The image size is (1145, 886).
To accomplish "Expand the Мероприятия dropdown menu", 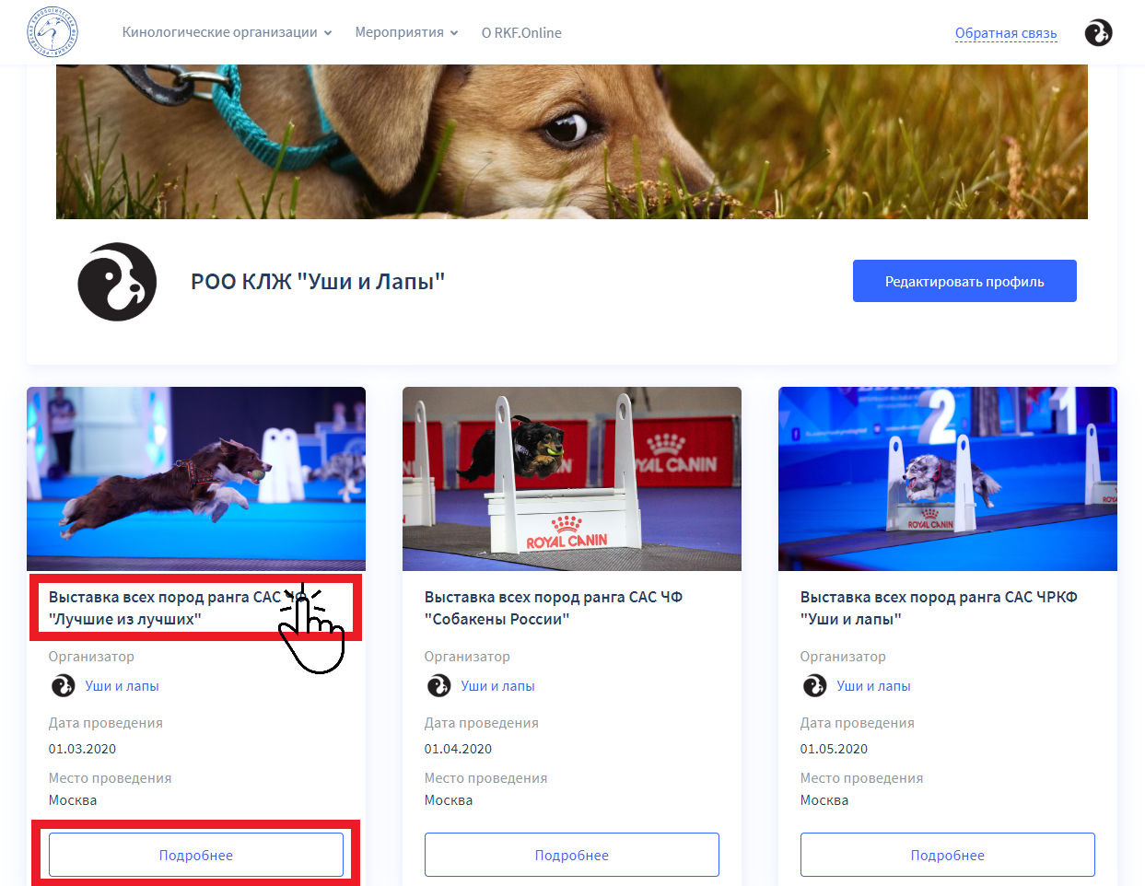I will (406, 33).
